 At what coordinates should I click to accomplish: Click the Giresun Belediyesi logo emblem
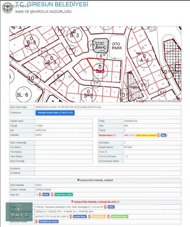tap(8, 8)
